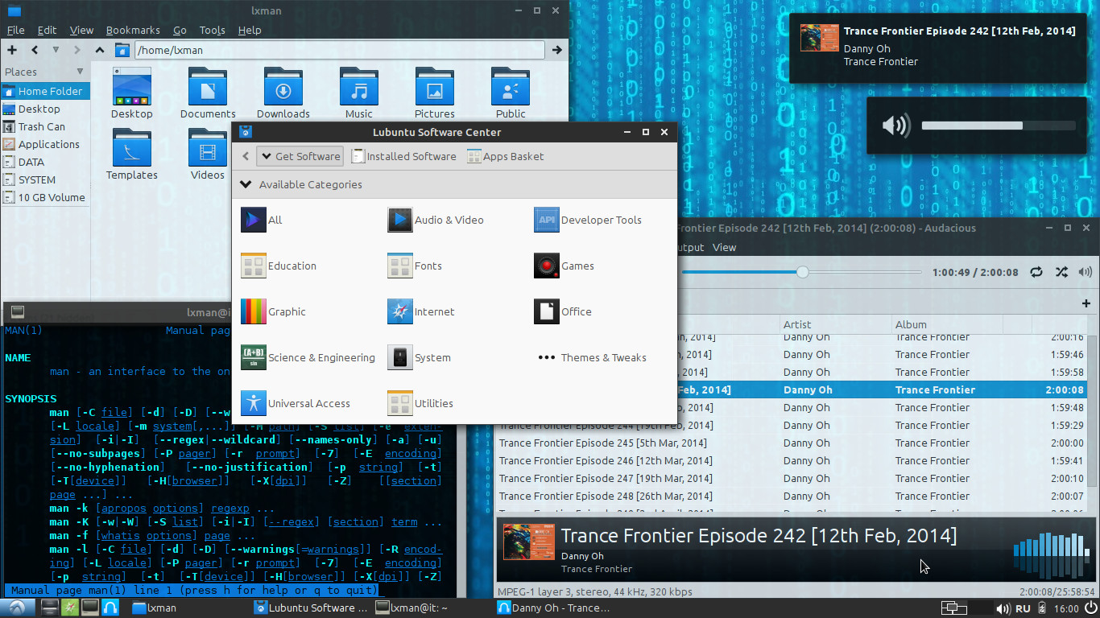Open the Audio & Video category
The width and height of the screenshot is (1100, 618).
[436, 220]
